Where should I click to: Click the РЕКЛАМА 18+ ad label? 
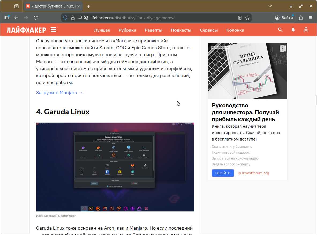(220, 47)
